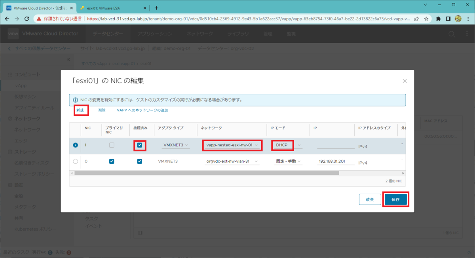Image resolution: width=475 pixels, height=258 pixels.
Task: Open the browser profile avatar
Action: click(458, 19)
